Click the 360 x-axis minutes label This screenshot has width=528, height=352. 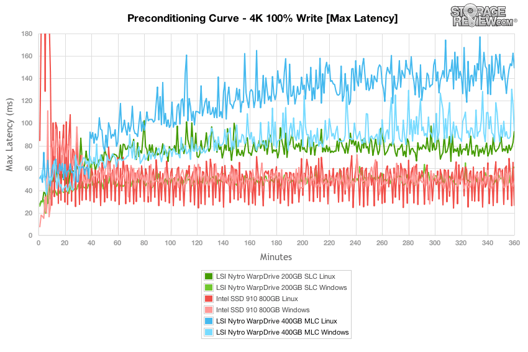[514, 243]
